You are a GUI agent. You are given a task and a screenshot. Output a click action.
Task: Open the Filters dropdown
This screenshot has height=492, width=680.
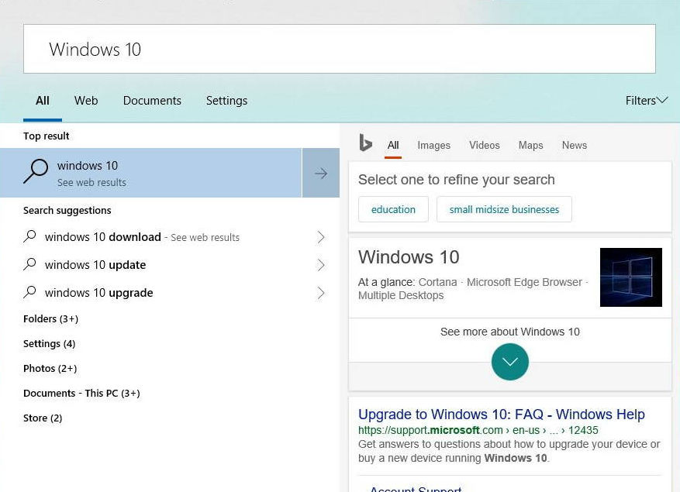click(x=646, y=101)
